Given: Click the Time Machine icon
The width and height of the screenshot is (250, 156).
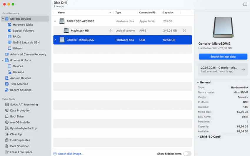Looking at the screenshot, I should coord(7,84).
